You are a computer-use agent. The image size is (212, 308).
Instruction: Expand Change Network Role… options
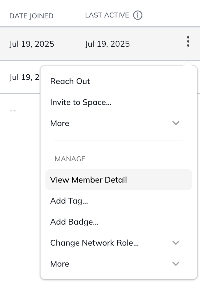click(119, 243)
